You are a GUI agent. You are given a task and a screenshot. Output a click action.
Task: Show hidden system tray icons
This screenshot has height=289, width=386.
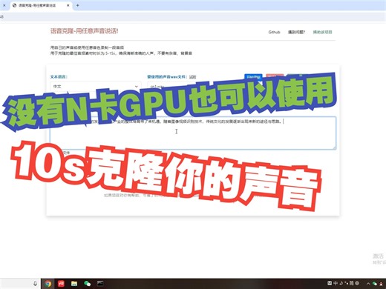368,284
